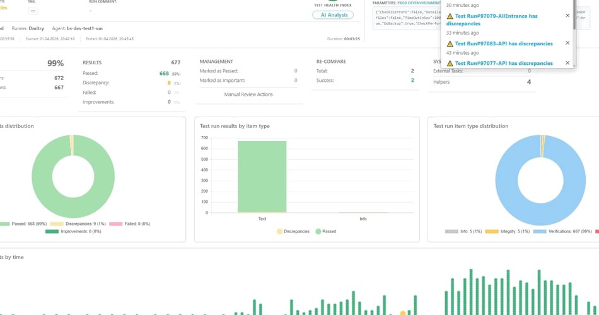The width and height of the screenshot is (599, 315).
Task: Click the green Text bar in chart
Action: point(262,176)
